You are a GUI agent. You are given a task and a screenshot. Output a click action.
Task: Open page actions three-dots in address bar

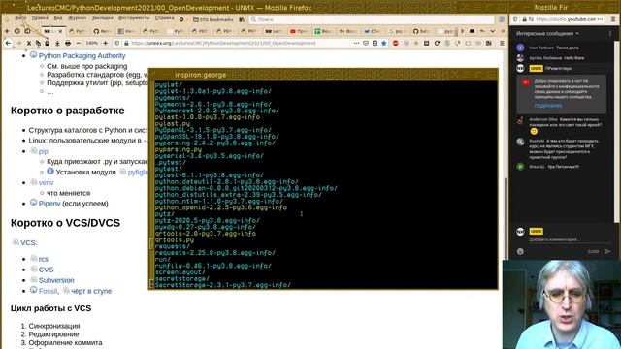356,43
